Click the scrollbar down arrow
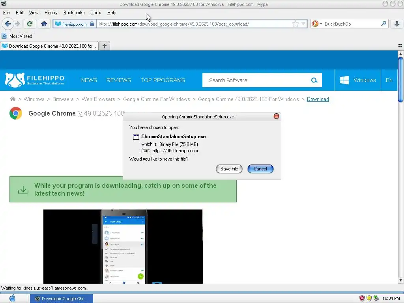 (x=400, y=280)
